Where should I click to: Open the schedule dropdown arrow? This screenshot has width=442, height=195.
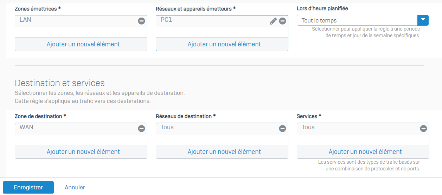click(423, 20)
